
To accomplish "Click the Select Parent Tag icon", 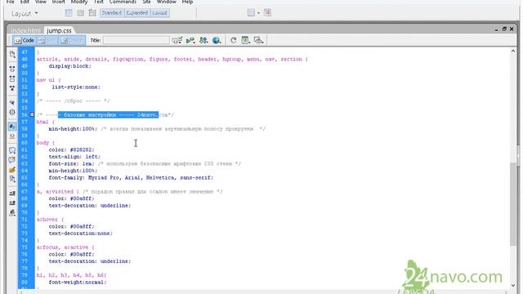I will (x=12, y=103).
